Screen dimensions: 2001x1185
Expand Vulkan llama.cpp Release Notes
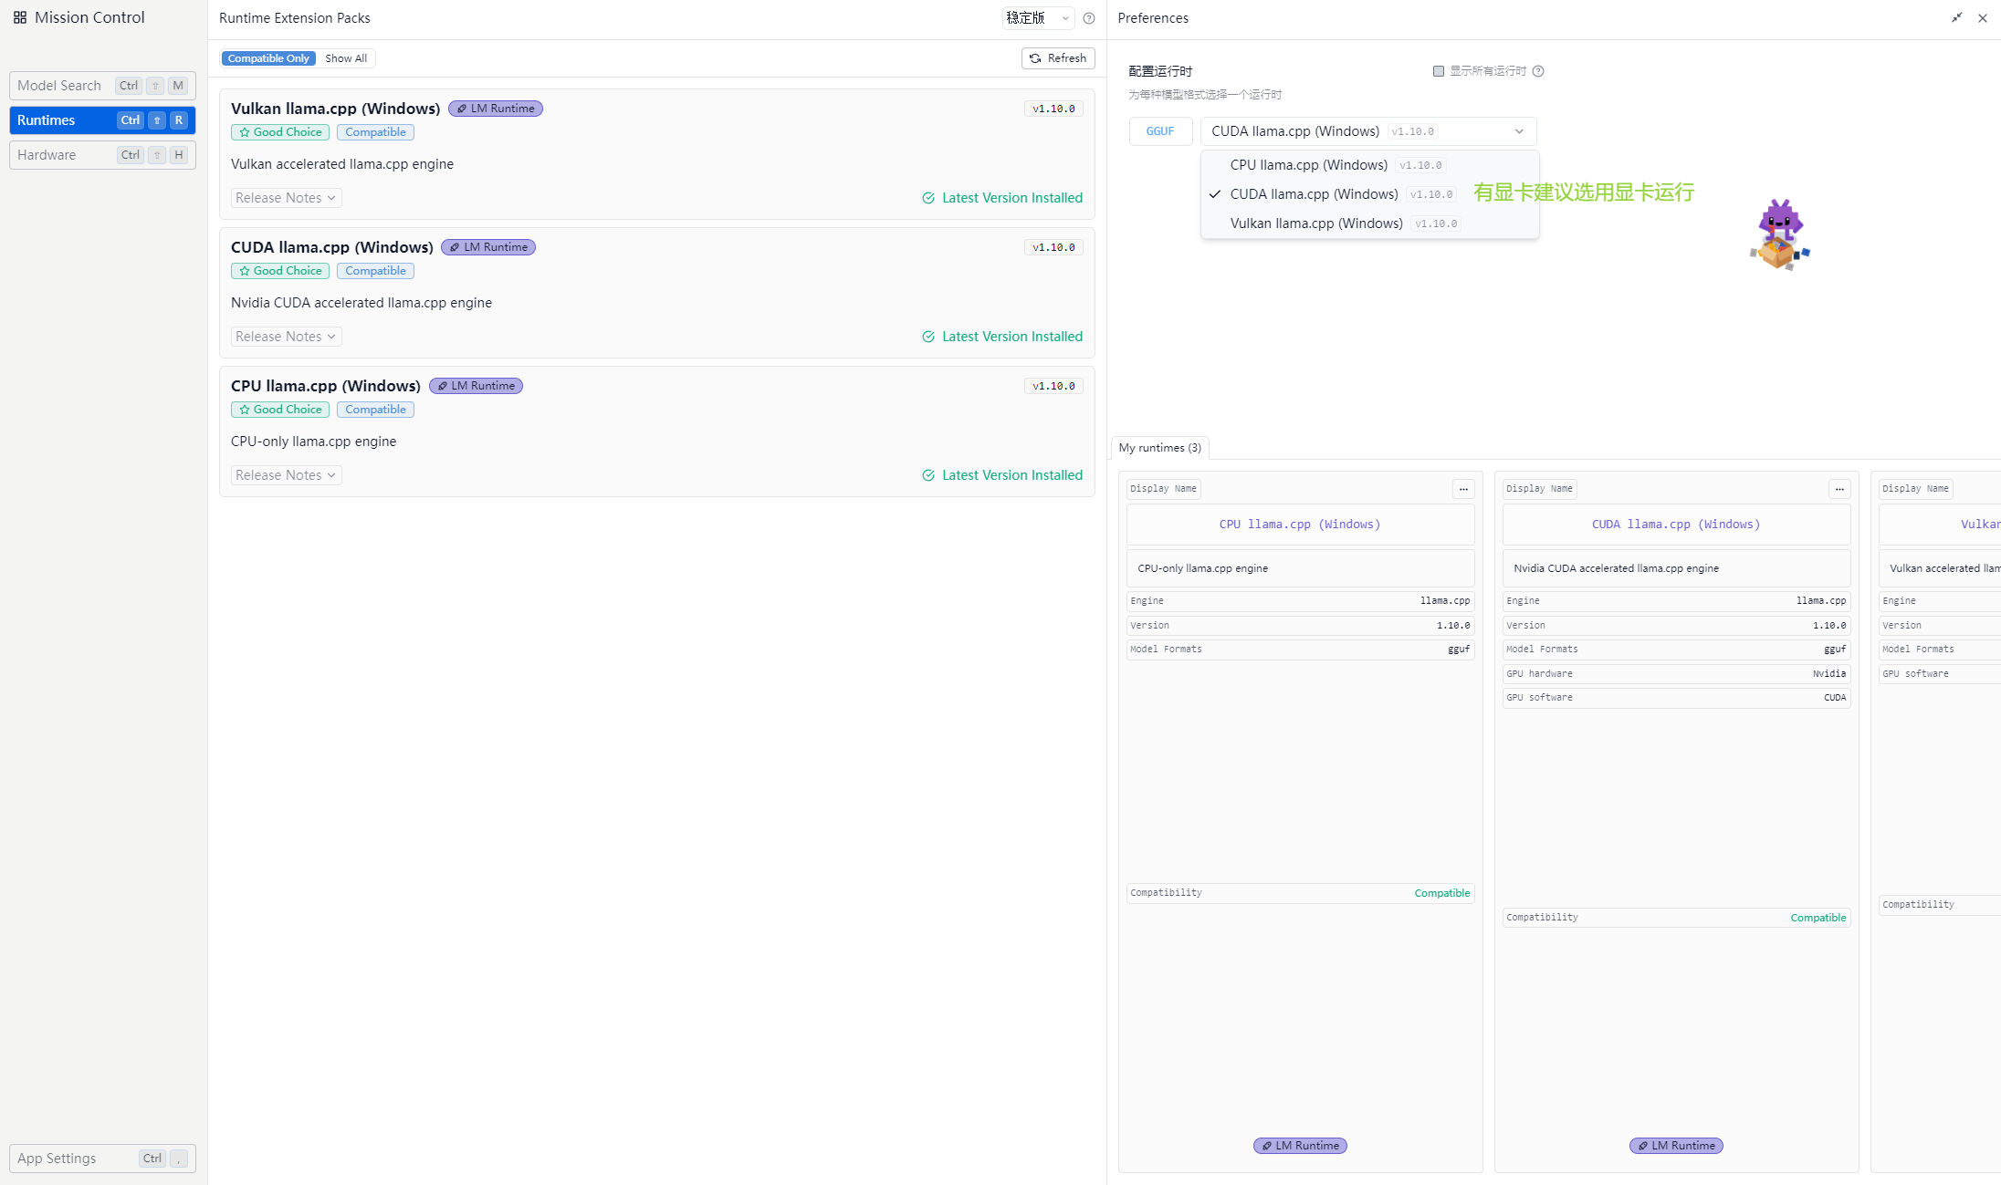tap(286, 198)
